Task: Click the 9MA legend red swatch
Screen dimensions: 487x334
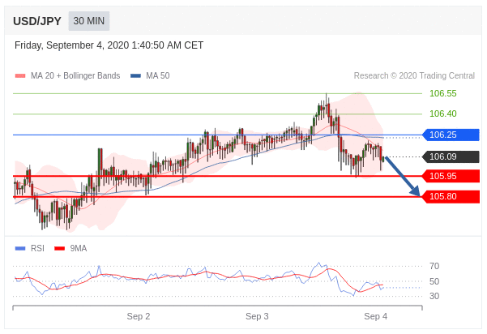Action: coord(60,249)
